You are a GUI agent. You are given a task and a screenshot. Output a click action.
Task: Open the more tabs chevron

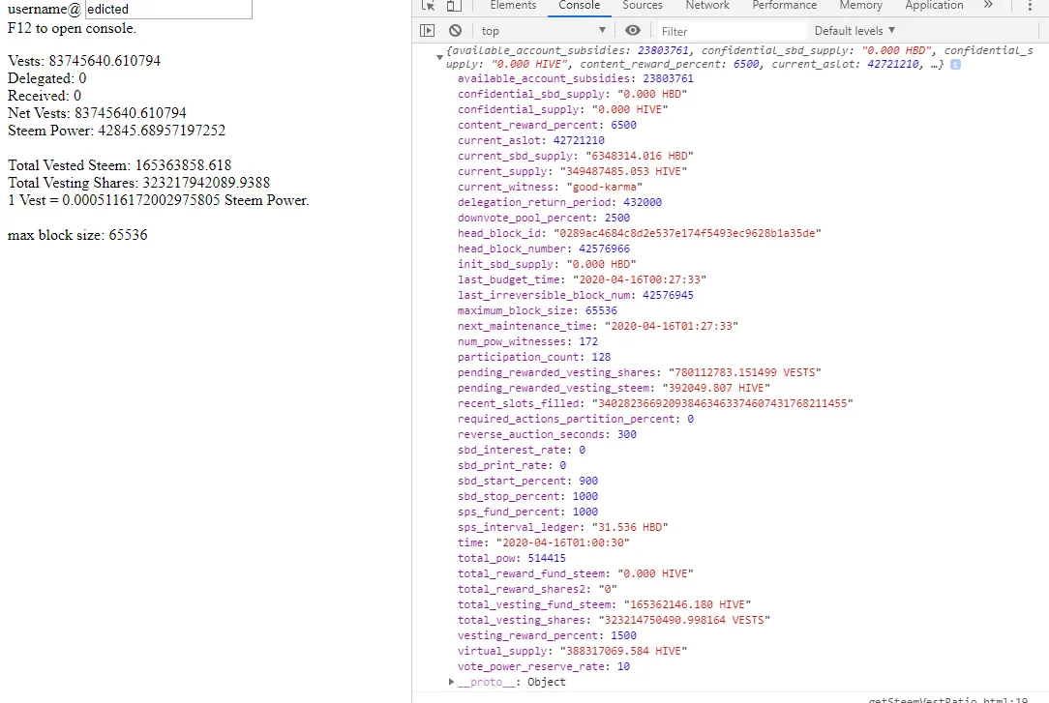pos(988,5)
